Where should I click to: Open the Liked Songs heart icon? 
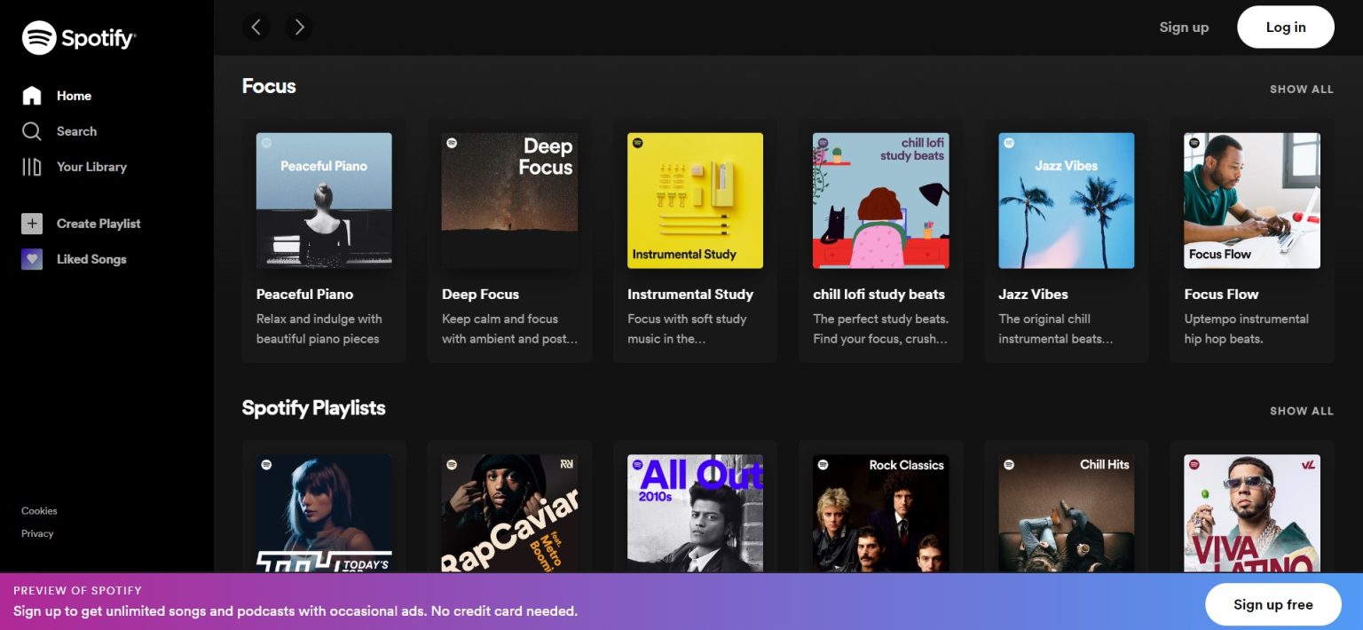32,259
